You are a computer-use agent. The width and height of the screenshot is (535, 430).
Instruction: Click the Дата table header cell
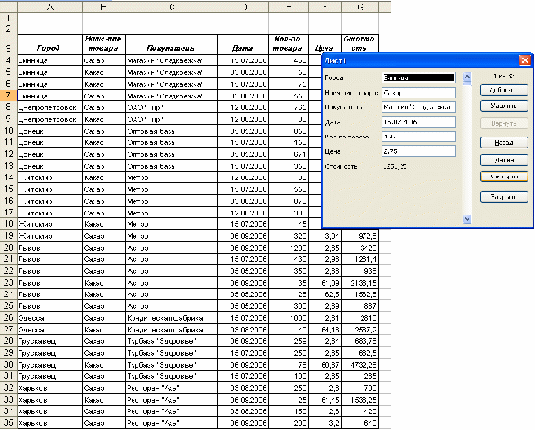click(x=244, y=45)
